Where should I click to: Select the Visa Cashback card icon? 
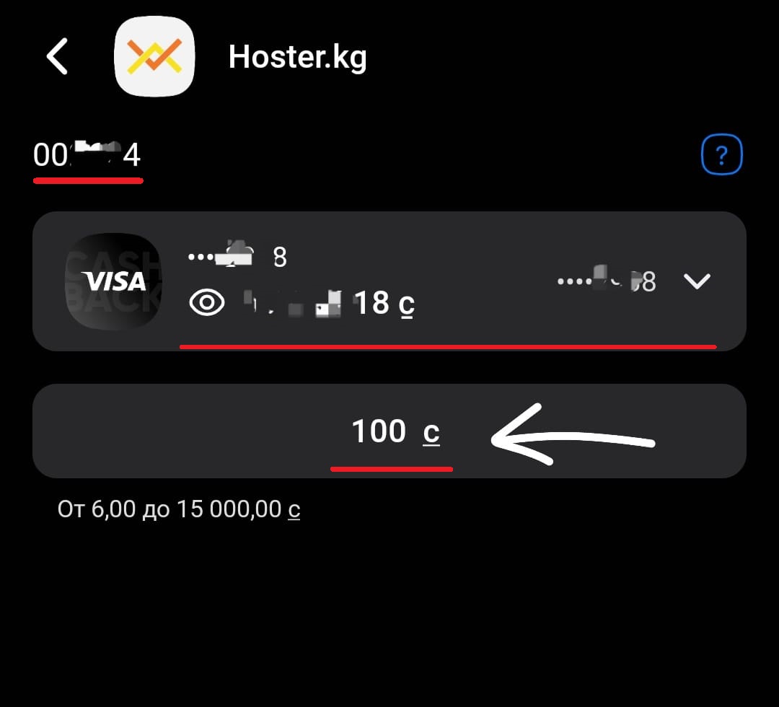click(114, 281)
